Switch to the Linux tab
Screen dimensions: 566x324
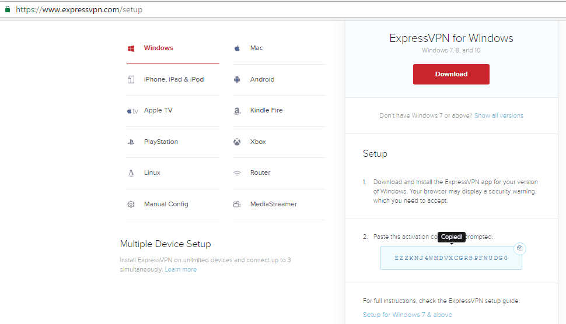click(x=173, y=173)
